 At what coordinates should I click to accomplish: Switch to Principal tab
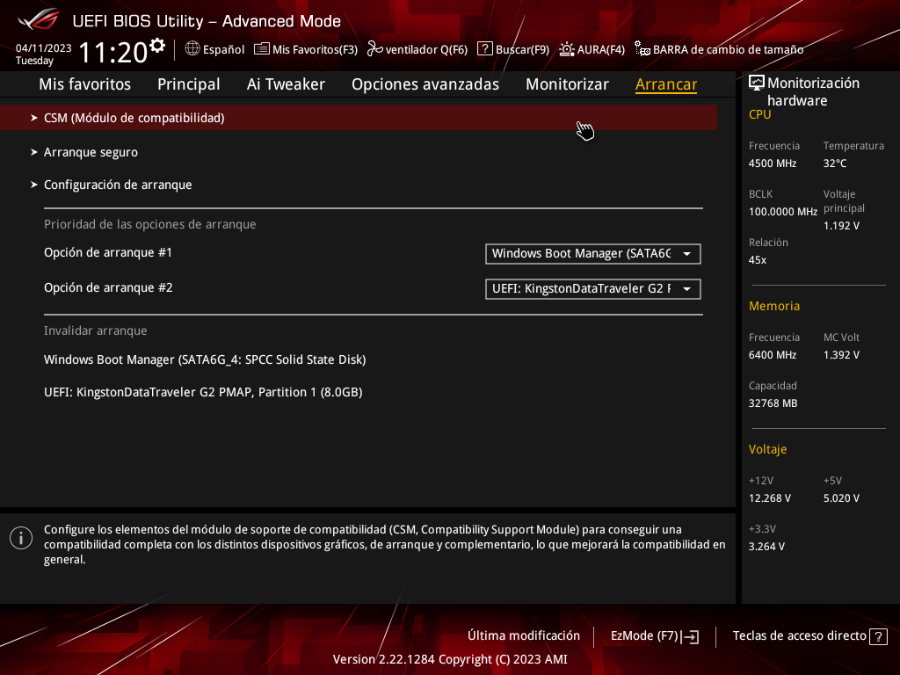point(189,84)
